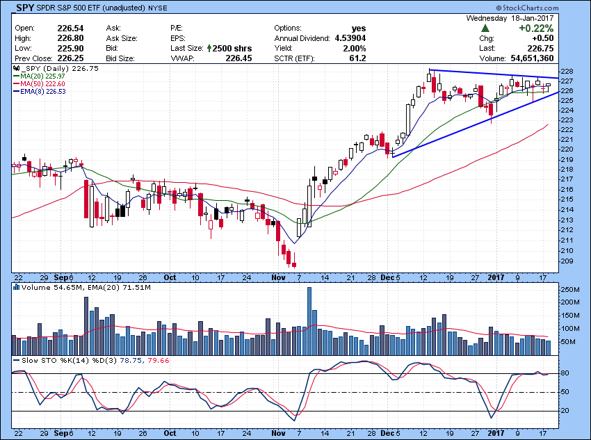Click the 220 price axis label
This screenshot has height=440, width=591.
point(568,149)
